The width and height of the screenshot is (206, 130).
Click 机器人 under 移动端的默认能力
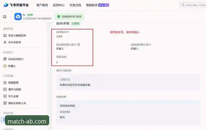click(x=60, y=49)
